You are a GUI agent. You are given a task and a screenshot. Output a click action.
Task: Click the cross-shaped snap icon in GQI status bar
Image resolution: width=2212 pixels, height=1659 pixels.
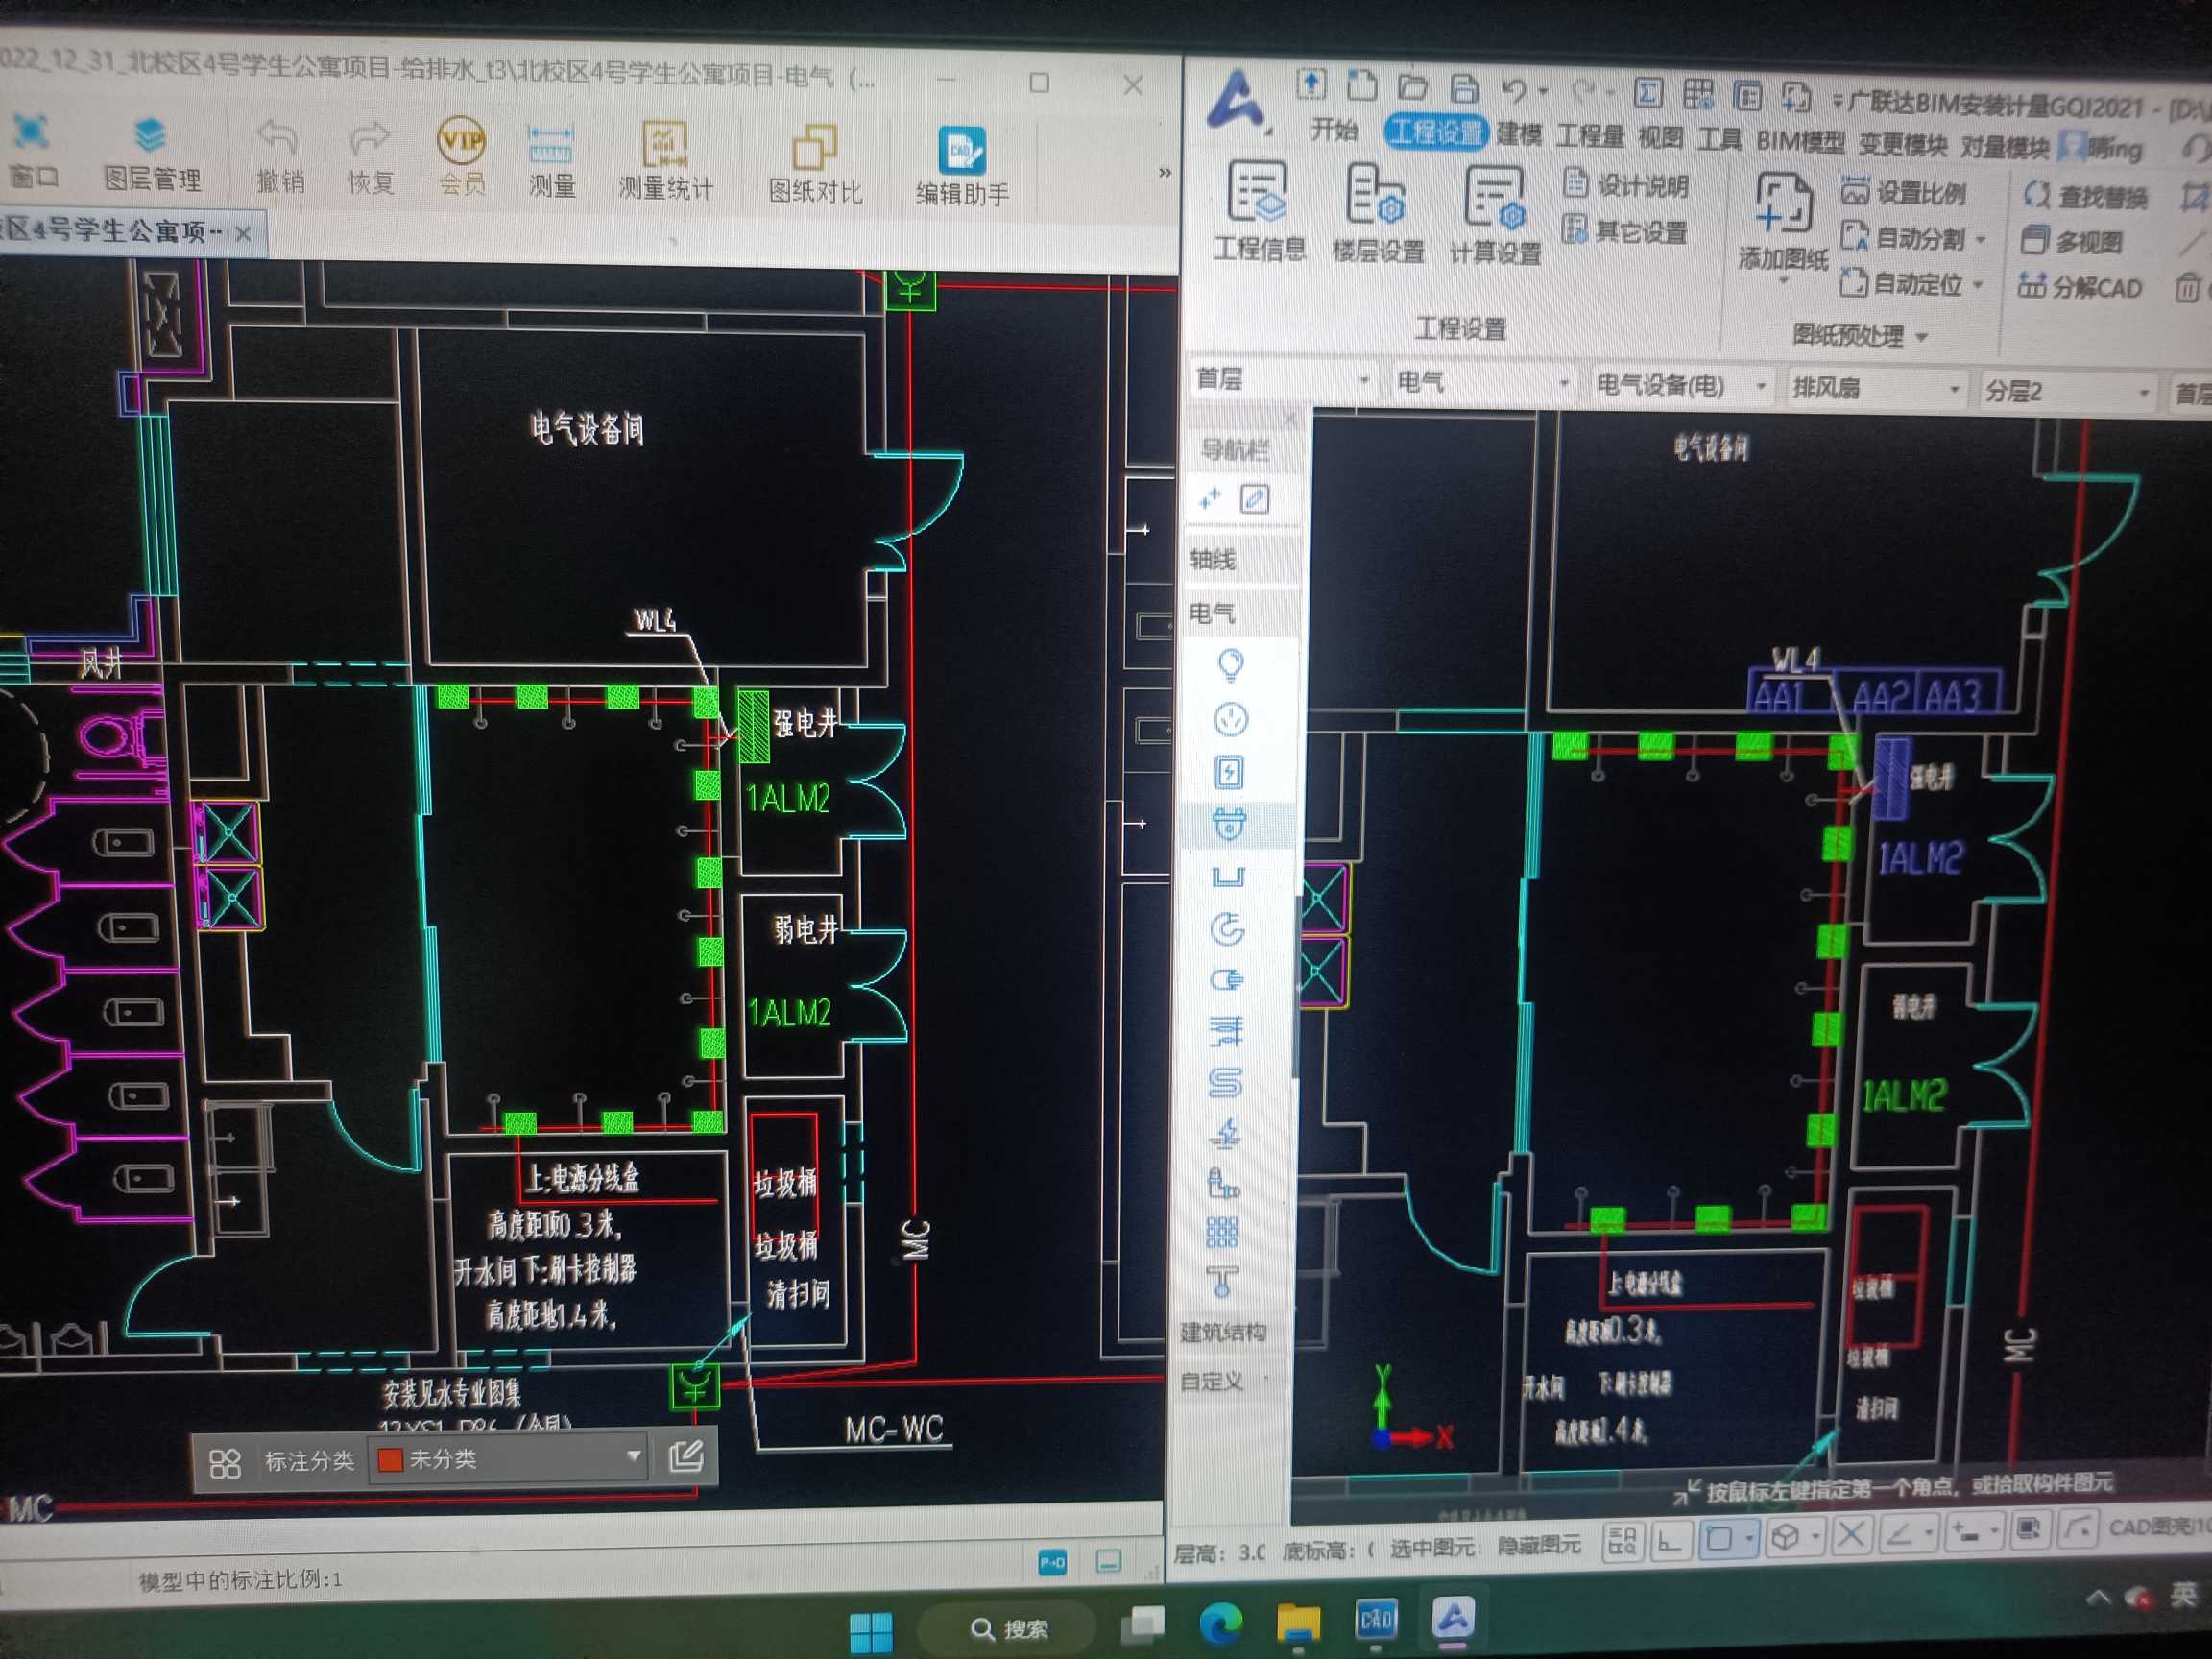coord(1851,1535)
